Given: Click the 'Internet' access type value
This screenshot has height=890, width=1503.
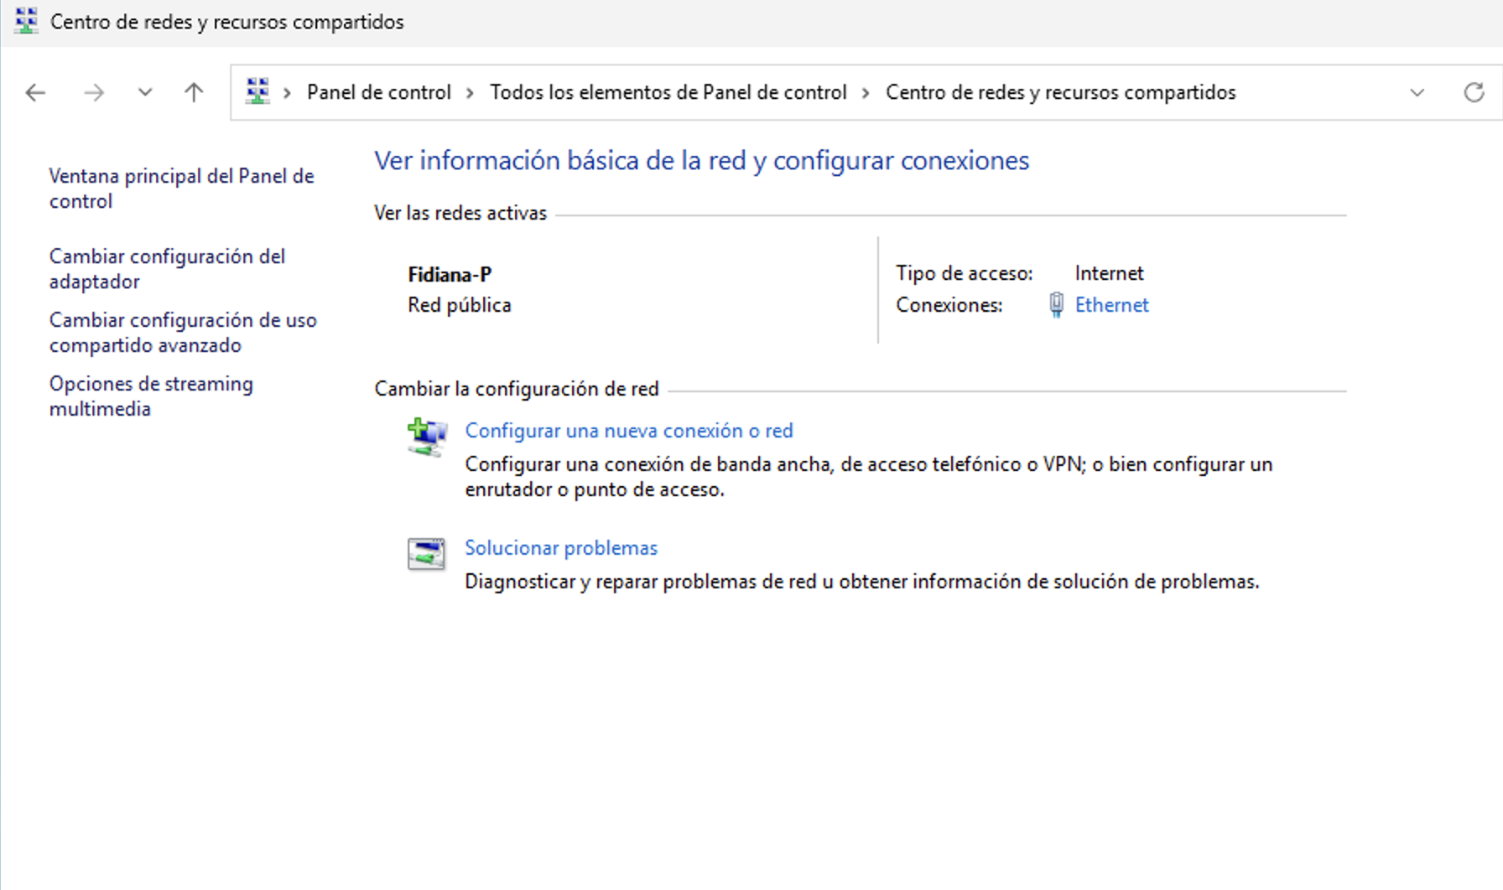Looking at the screenshot, I should 1109,273.
